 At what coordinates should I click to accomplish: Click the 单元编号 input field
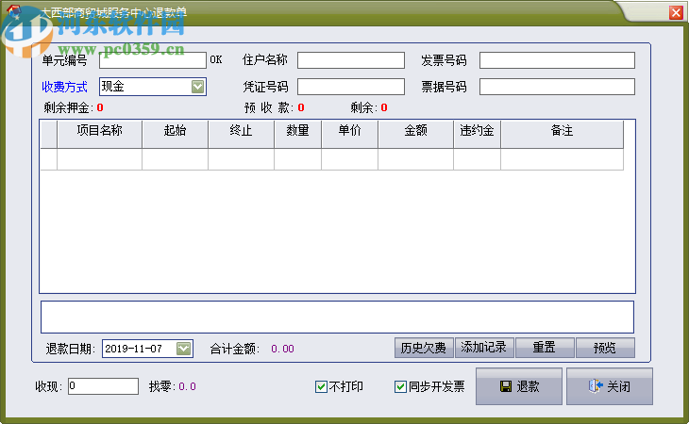pyautogui.click(x=153, y=60)
